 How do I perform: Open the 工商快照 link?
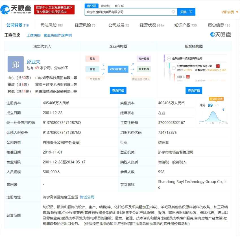pos(34,35)
